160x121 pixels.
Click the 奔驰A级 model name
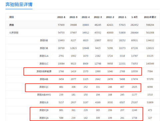pos(44,79)
